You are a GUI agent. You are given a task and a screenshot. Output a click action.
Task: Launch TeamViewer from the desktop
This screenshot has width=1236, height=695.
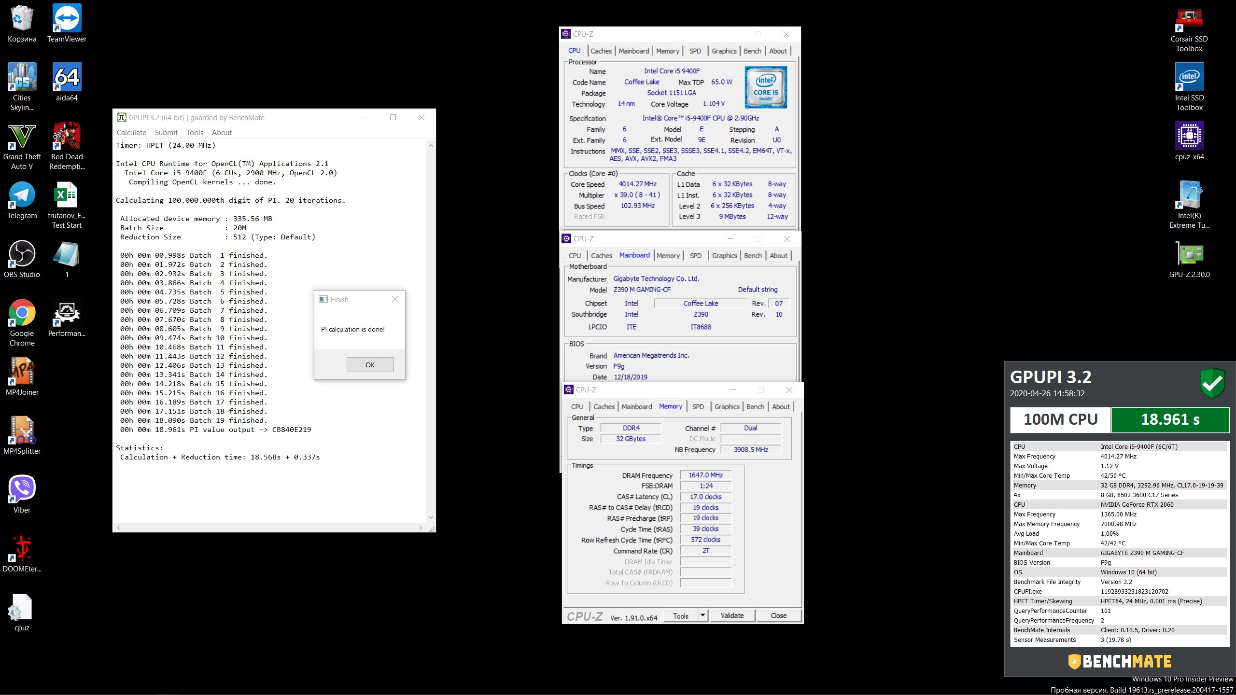pyautogui.click(x=67, y=23)
